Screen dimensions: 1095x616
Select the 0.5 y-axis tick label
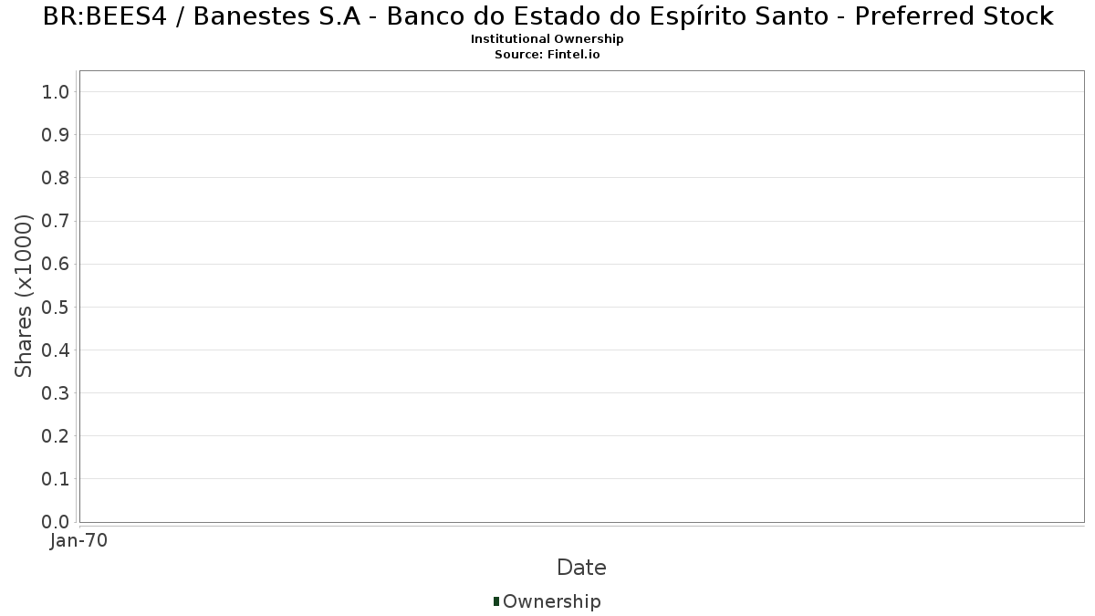point(56,307)
